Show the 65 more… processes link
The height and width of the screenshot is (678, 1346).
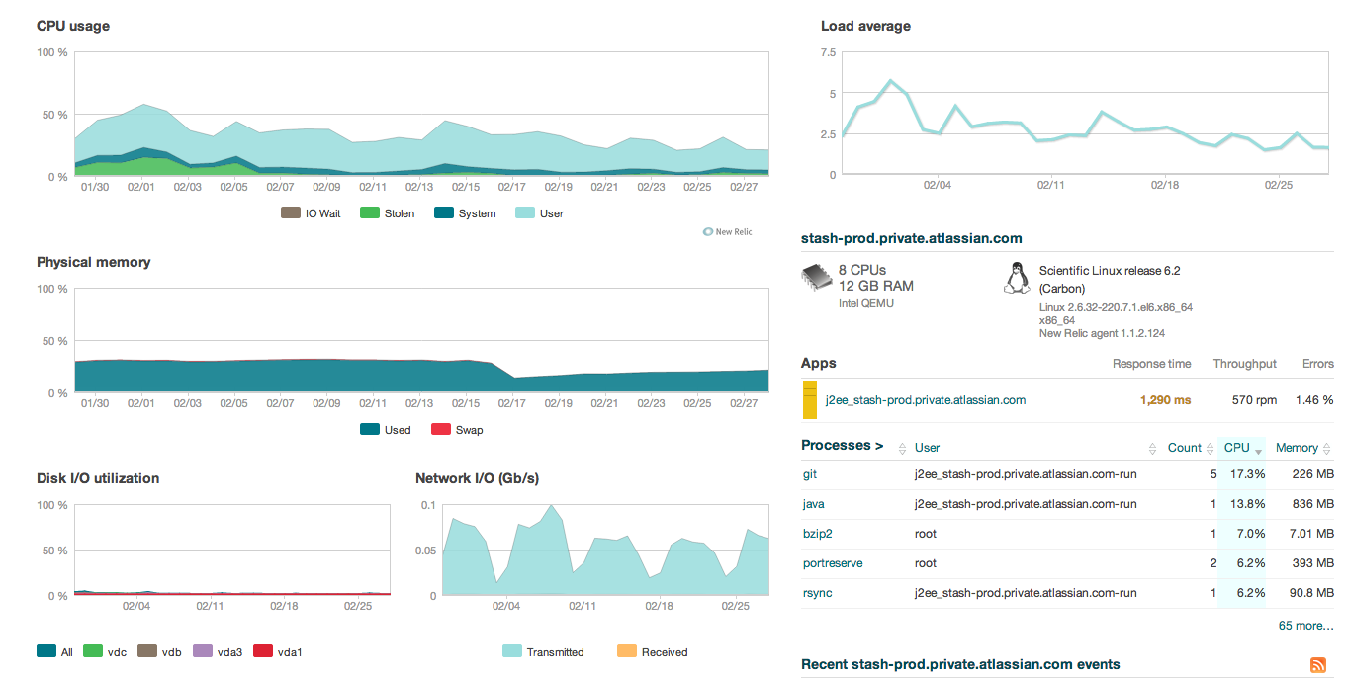[x=1305, y=626]
